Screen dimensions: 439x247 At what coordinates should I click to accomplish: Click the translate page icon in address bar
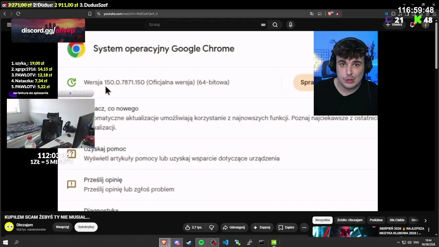click(x=312, y=14)
